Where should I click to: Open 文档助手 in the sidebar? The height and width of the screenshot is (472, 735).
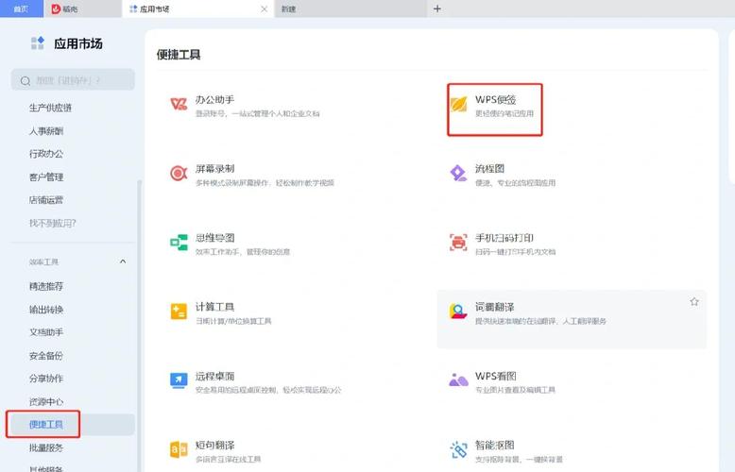46,332
